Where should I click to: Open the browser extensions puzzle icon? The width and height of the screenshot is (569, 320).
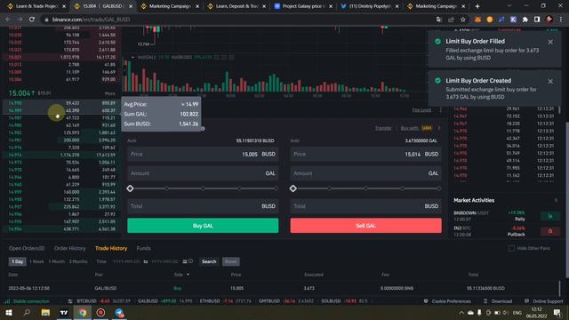(525, 20)
